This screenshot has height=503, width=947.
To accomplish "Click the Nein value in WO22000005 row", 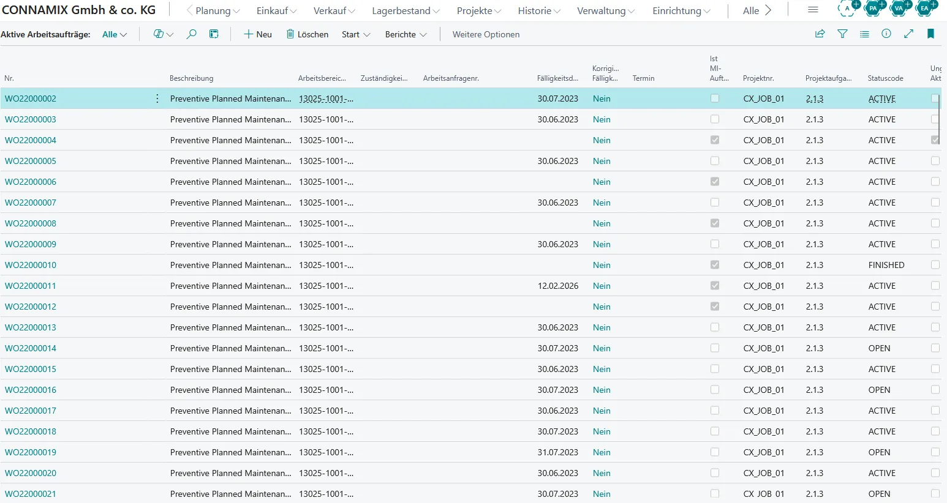I will [x=602, y=161].
